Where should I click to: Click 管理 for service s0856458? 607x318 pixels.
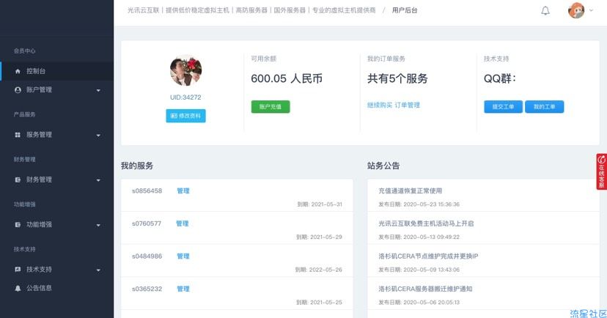(183, 191)
